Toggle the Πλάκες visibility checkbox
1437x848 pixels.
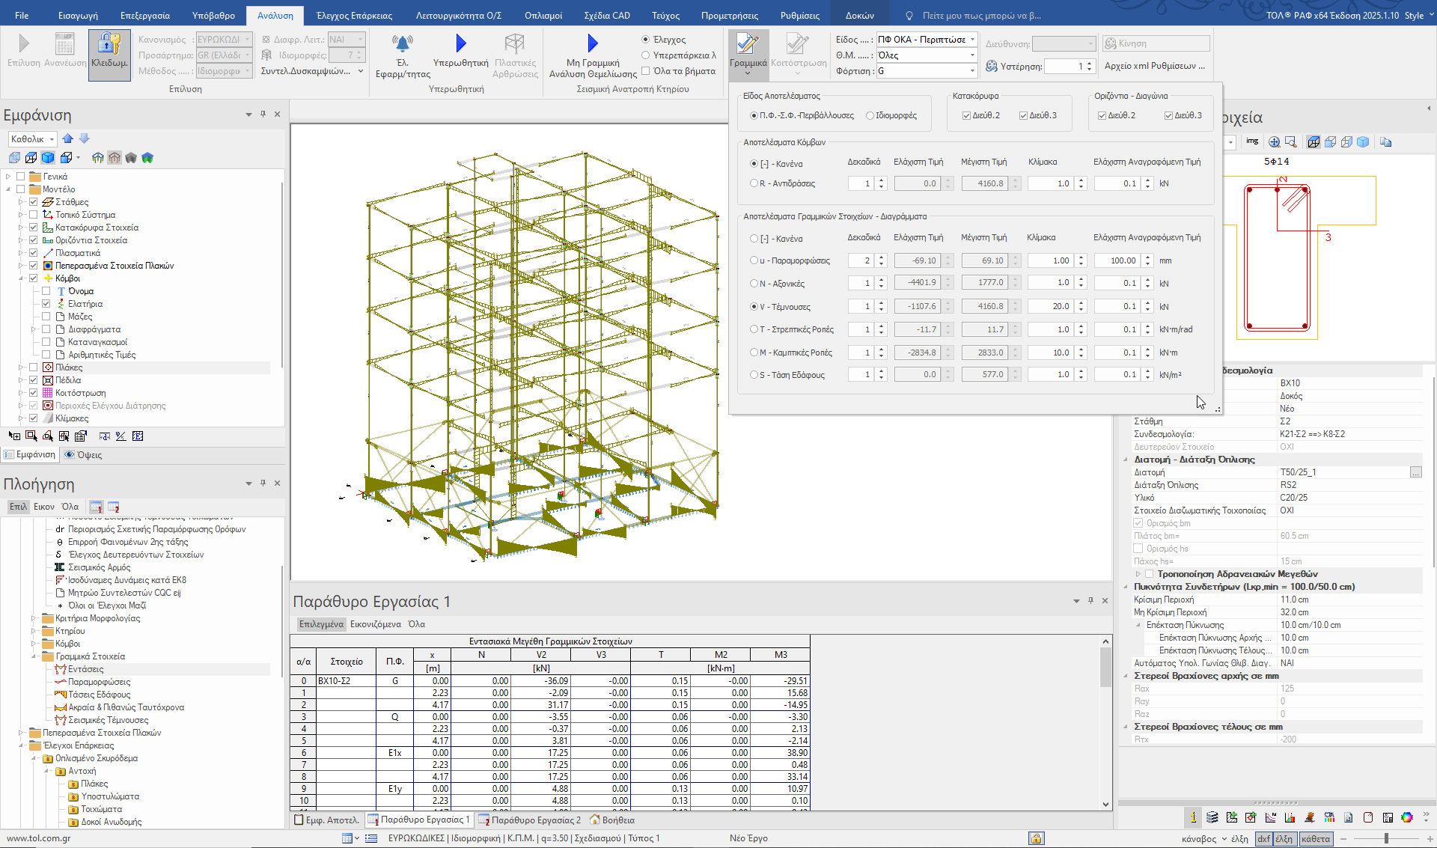(34, 367)
